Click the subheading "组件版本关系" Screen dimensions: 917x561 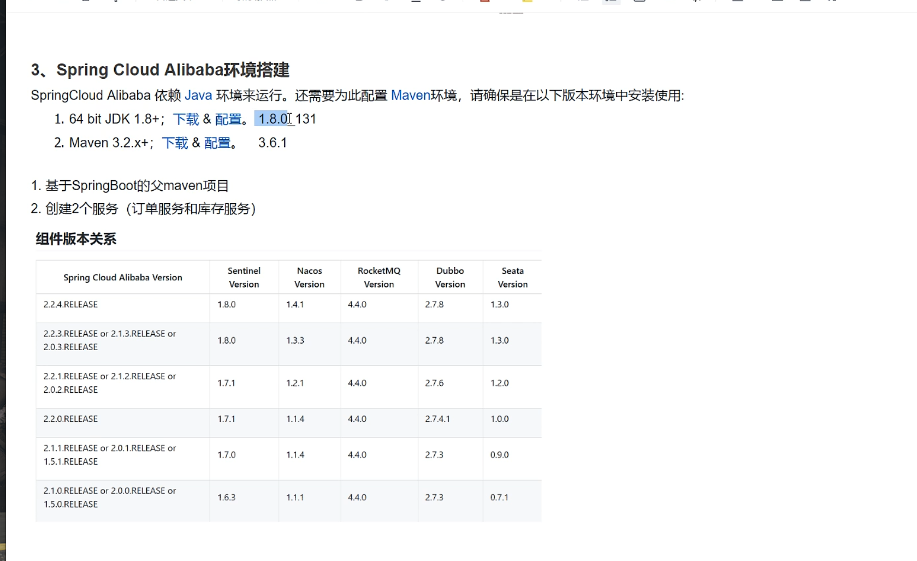(76, 239)
